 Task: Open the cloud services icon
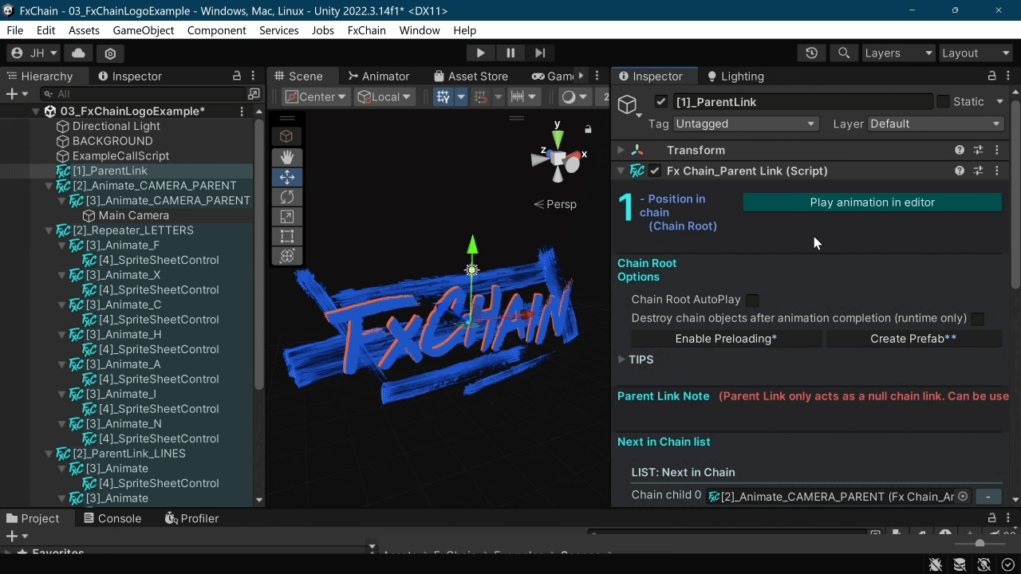(x=78, y=53)
